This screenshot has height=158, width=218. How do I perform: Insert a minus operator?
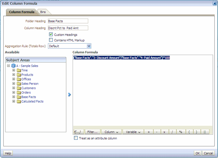[x=157, y=132]
